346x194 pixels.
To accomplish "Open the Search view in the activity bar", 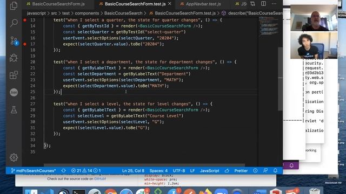I will (x=14, y=23).
